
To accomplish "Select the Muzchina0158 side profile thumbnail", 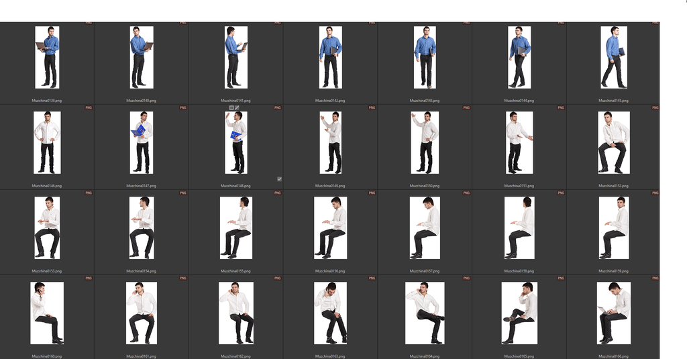I will tap(519, 227).
